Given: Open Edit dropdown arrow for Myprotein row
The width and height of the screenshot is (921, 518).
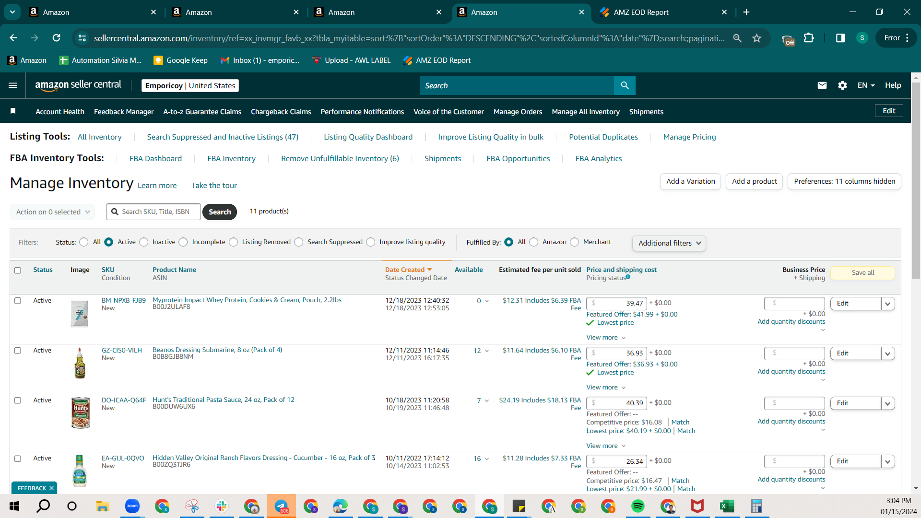Looking at the screenshot, I should coord(888,304).
